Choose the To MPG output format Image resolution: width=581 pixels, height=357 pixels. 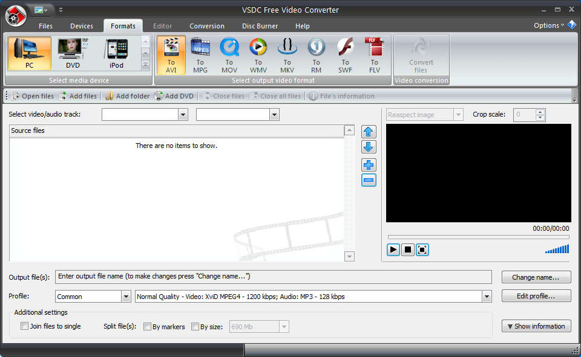click(200, 55)
